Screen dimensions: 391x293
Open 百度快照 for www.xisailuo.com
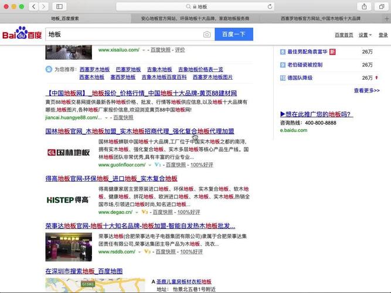point(161,50)
